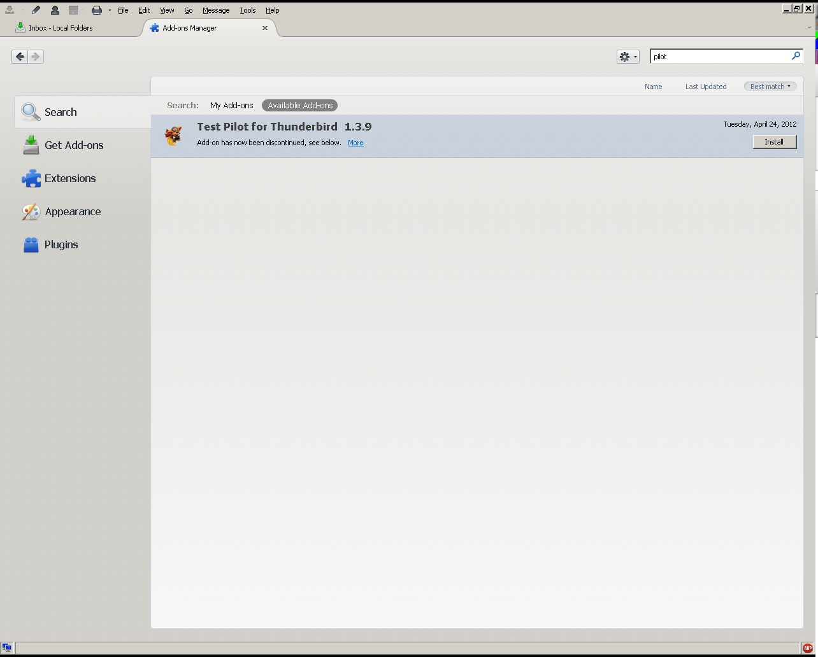Open the Help menu
The image size is (818, 657).
click(273, 10)
